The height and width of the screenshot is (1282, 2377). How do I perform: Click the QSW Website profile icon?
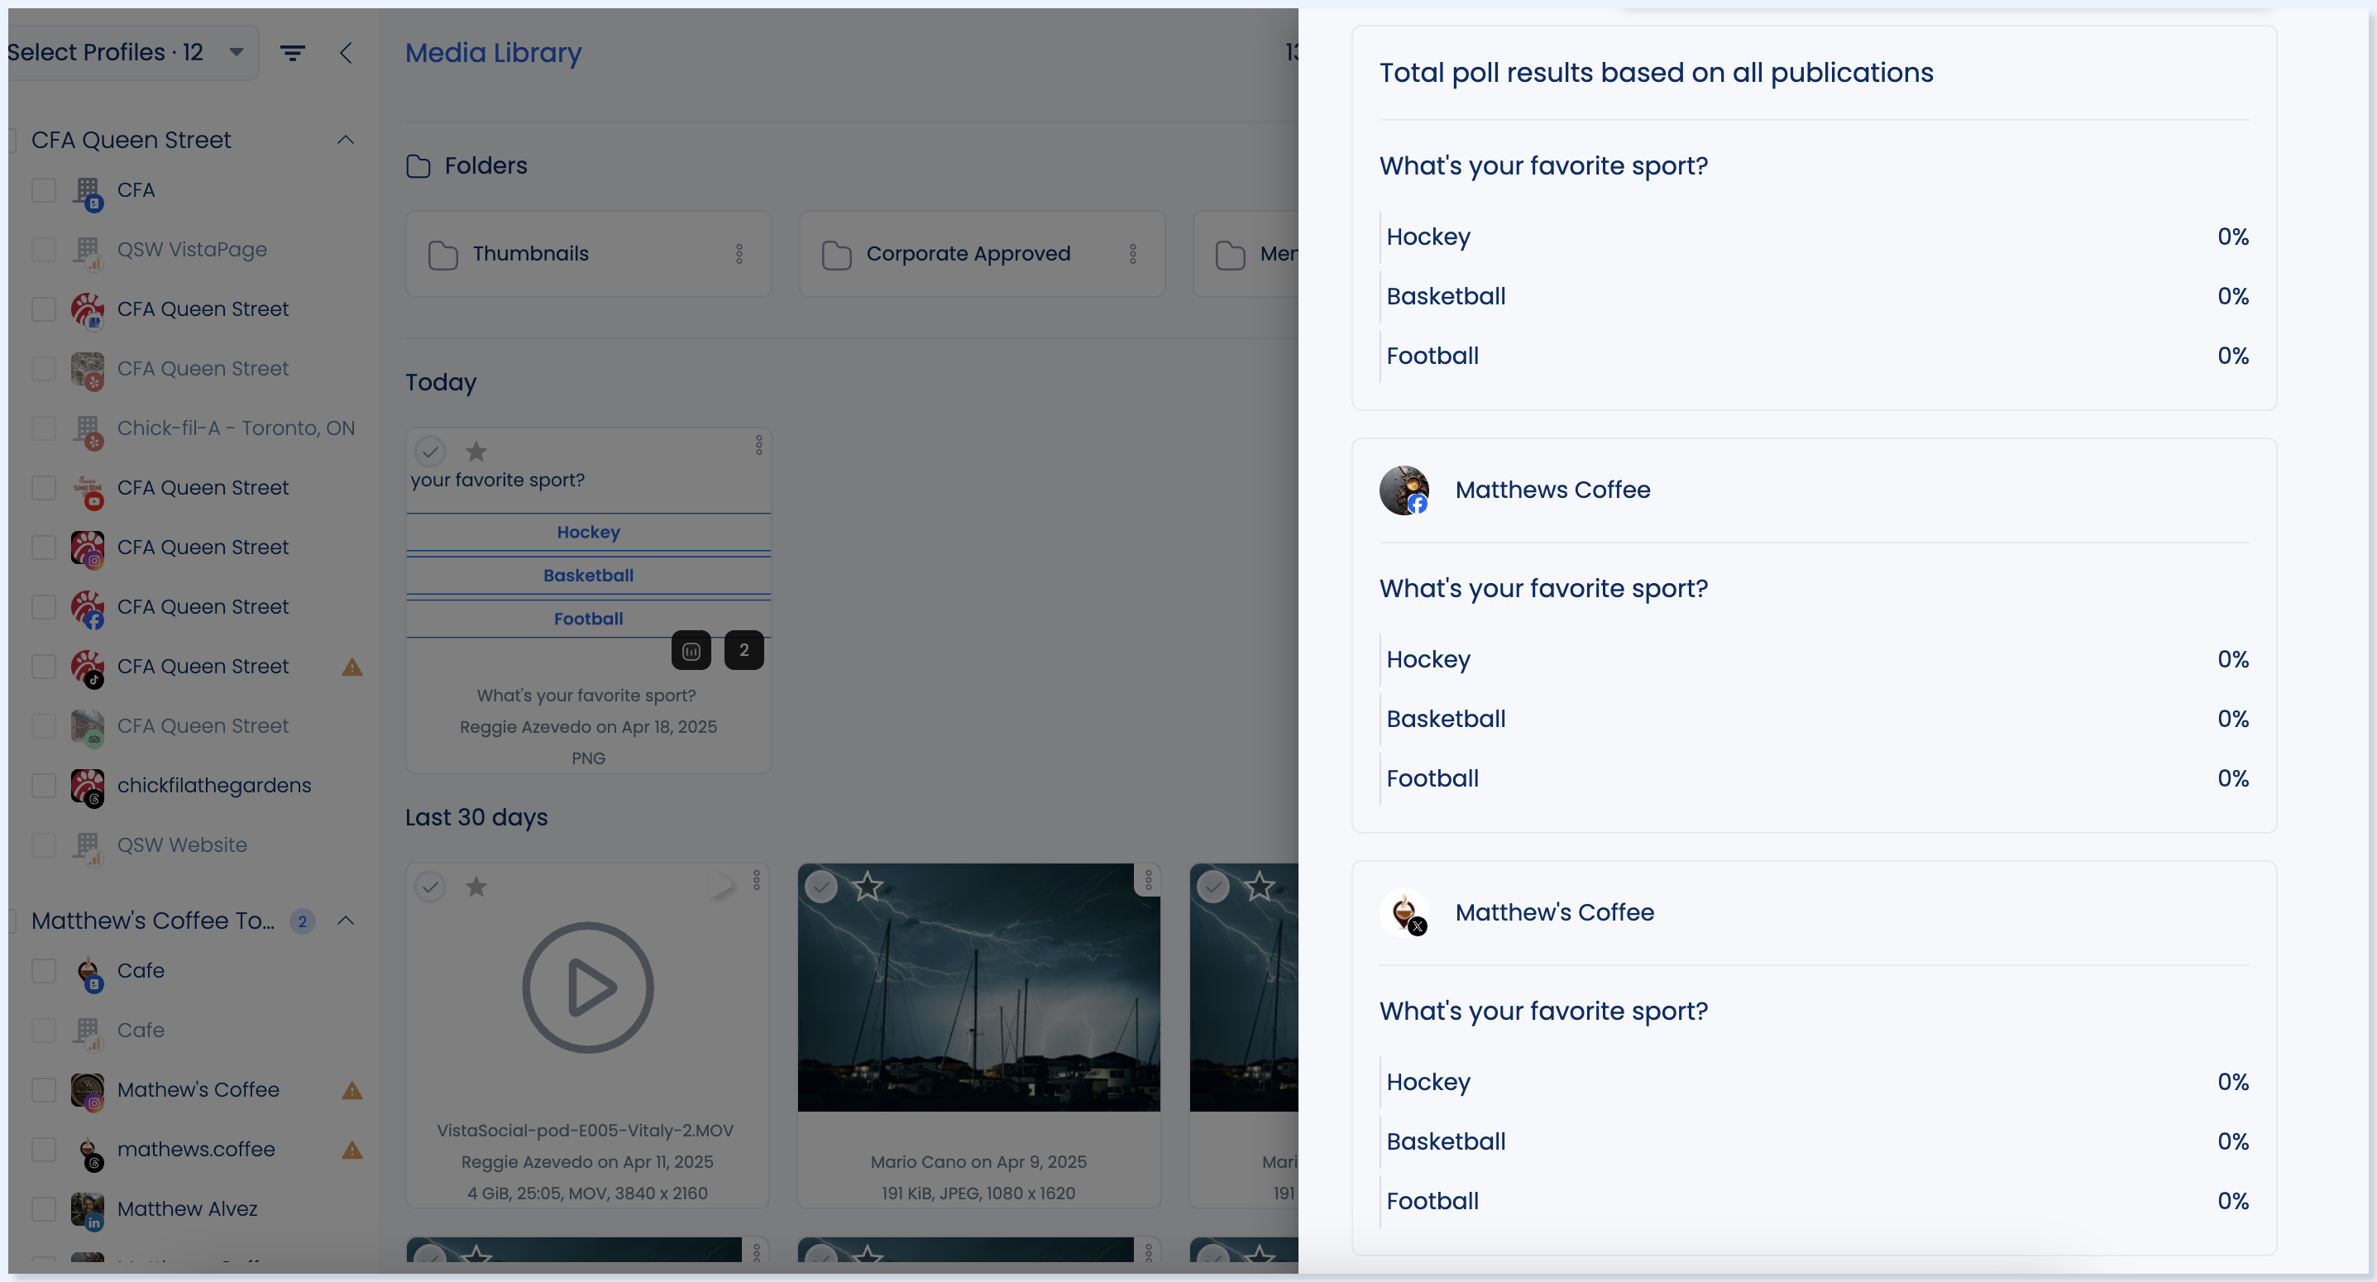point(88,847)
